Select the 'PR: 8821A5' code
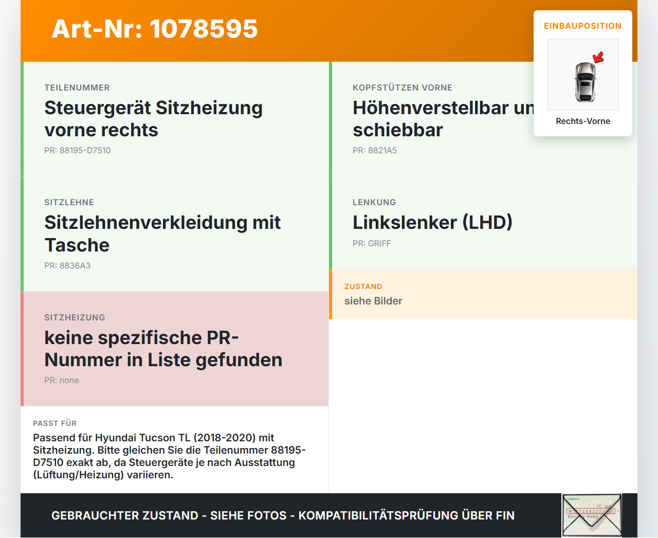 tap(375, 151)
